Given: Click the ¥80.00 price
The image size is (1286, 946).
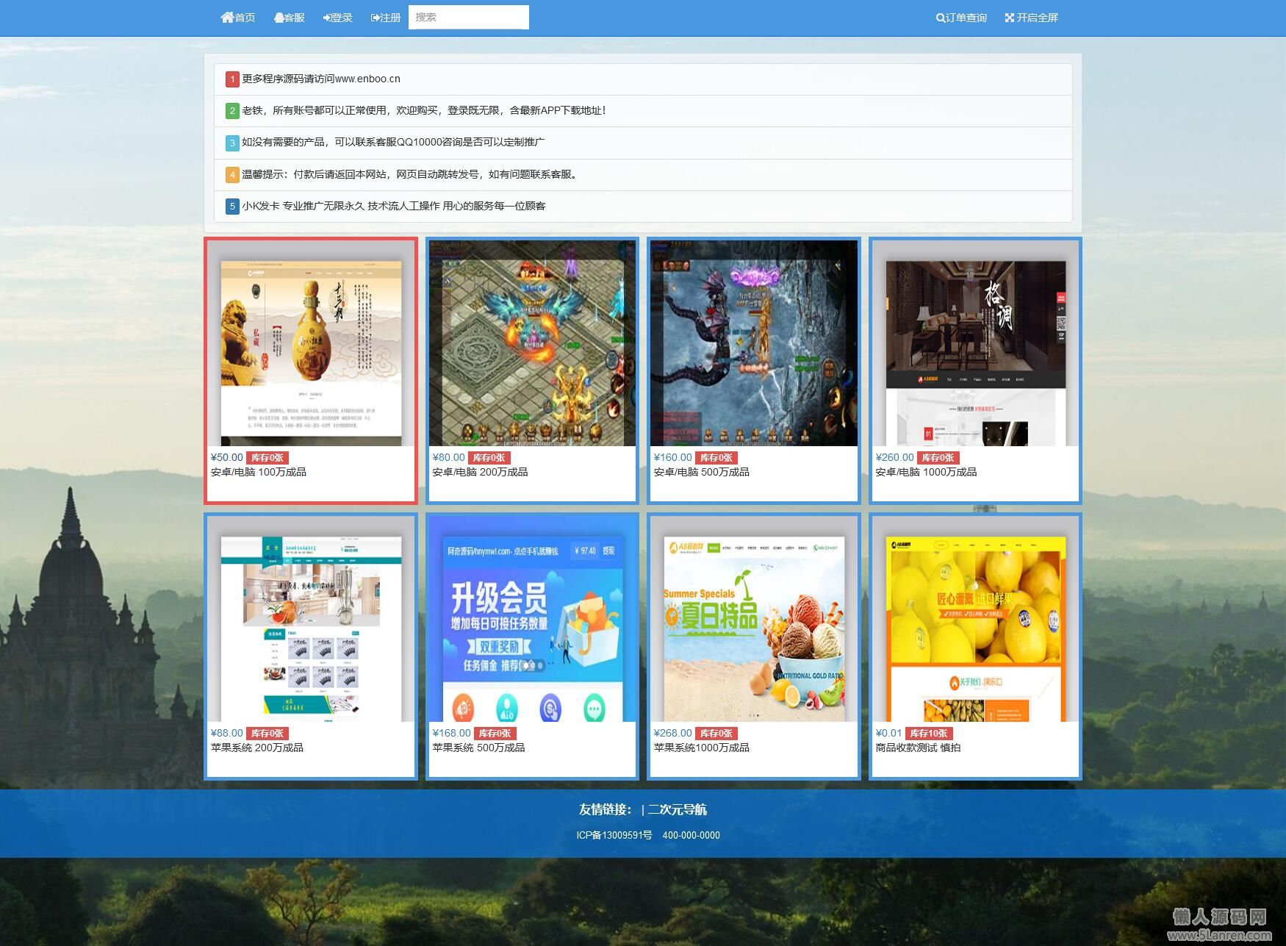Looking at the screenshot, I should pyautogui.click(x=448, y=458).
